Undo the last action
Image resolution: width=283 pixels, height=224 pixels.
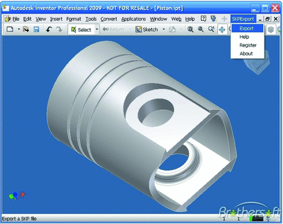point(49,29)
